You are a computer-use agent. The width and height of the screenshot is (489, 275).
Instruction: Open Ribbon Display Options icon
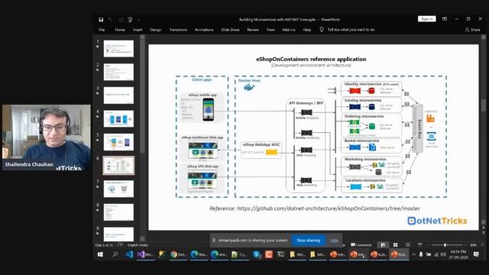(445, 19)
